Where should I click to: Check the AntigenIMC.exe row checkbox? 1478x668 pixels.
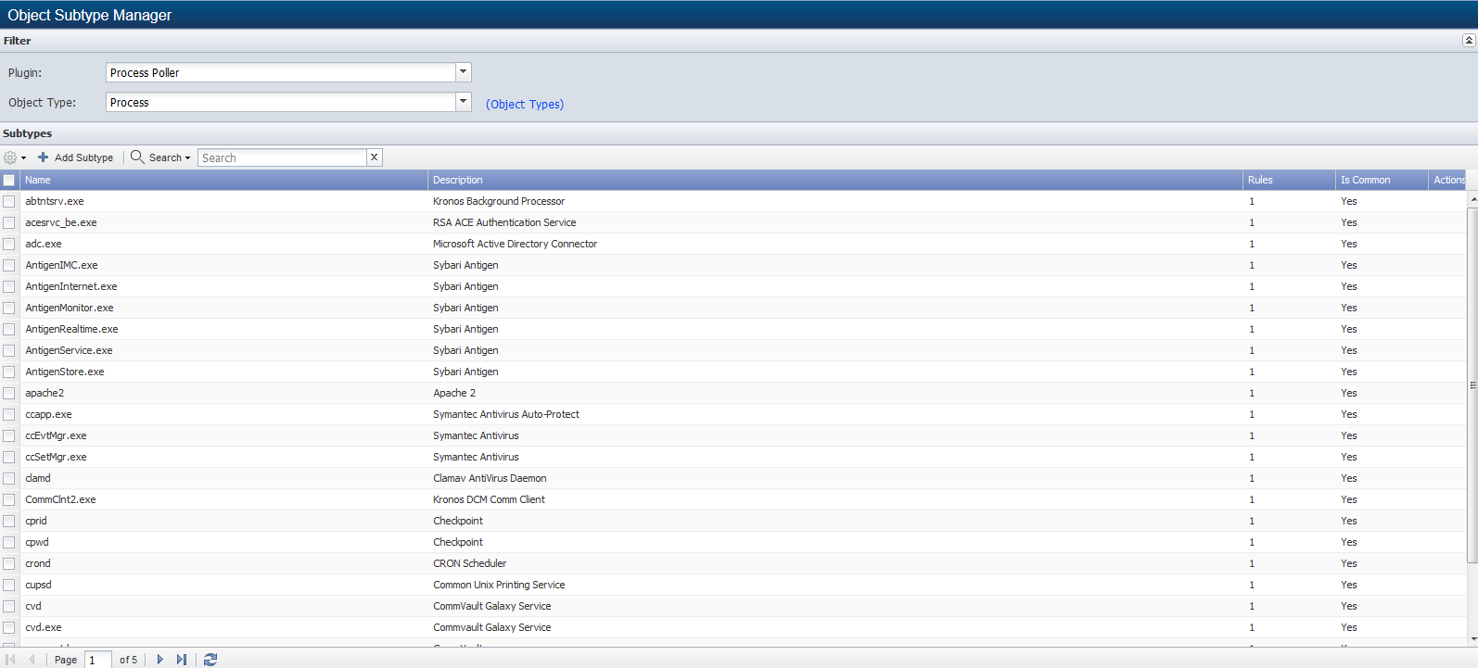[8, 265]
